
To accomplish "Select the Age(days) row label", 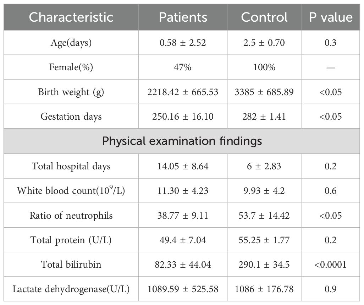I will point(71,43).
